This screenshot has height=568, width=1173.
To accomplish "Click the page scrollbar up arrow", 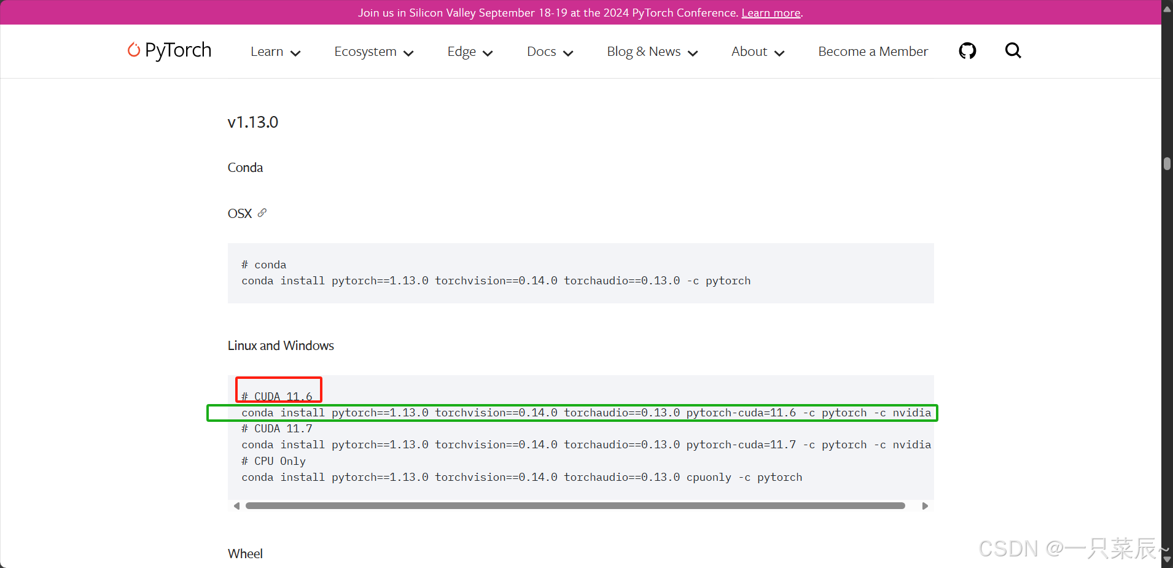I will point(1167,8).
